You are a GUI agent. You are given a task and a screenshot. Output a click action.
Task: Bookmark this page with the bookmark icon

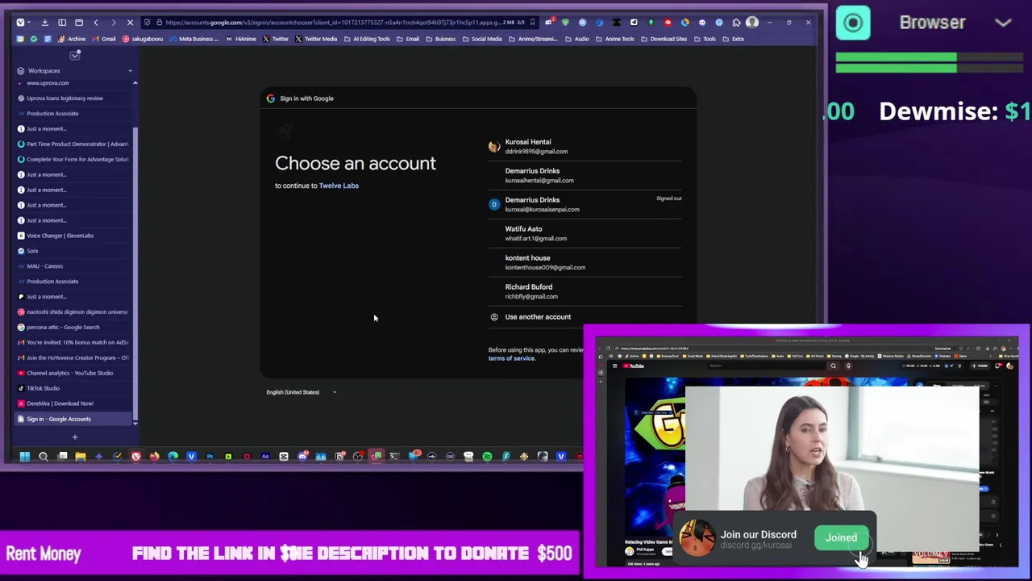coord(532,23)
